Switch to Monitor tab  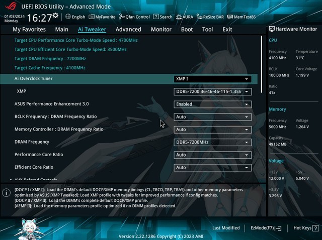pyautogui.click(x=161, y=30)
